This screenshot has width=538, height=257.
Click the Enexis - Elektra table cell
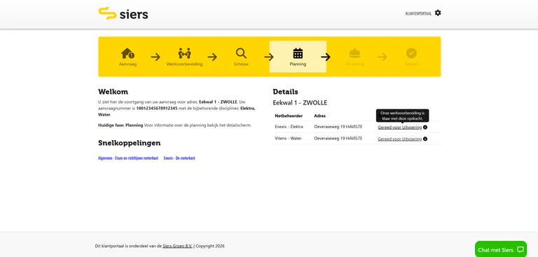[289, 127]
